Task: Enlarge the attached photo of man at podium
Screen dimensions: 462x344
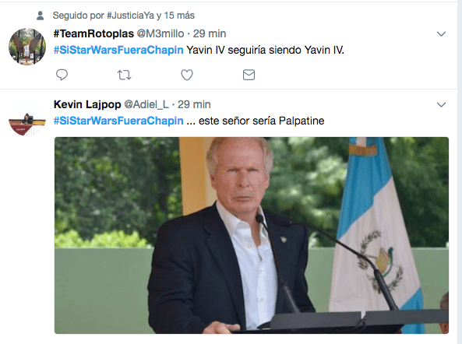Action: tap(252, 235)
